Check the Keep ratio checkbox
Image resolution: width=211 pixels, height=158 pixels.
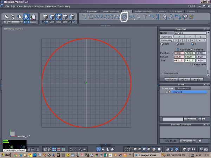click(192, 64)
